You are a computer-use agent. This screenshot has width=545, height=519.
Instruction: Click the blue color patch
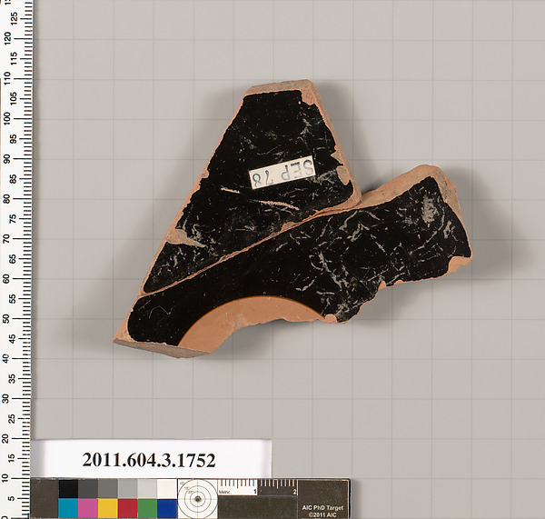pyautogui.click(x=167, y=508)
